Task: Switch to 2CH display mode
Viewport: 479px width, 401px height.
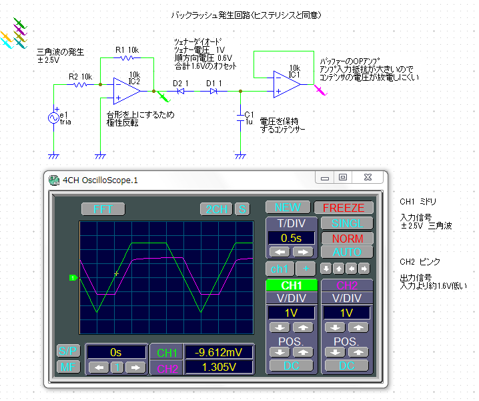Action: click(216, 209)
